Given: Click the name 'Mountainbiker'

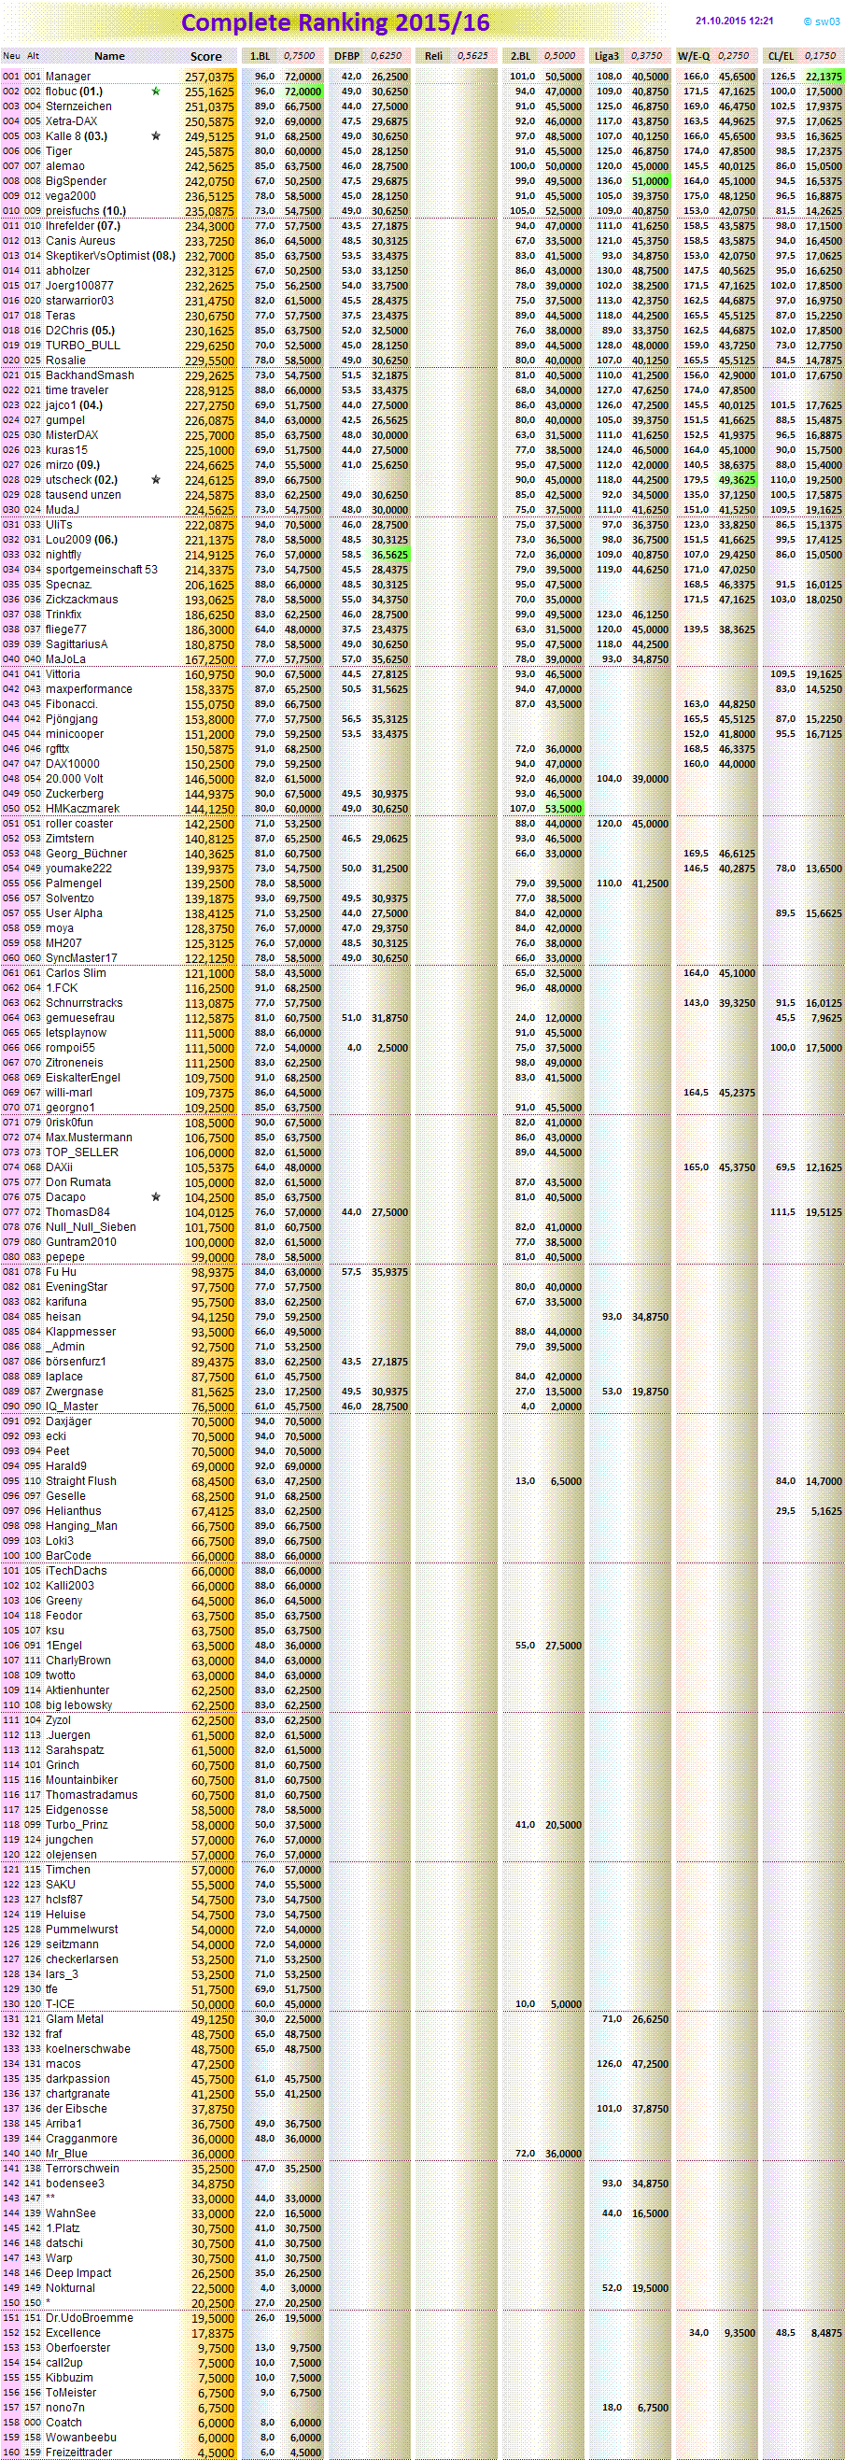Looking at the screenshot, I should (82, 1780).
